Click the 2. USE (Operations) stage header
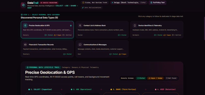205x95 pixels. pyautogui.click(x=81, y=89)
